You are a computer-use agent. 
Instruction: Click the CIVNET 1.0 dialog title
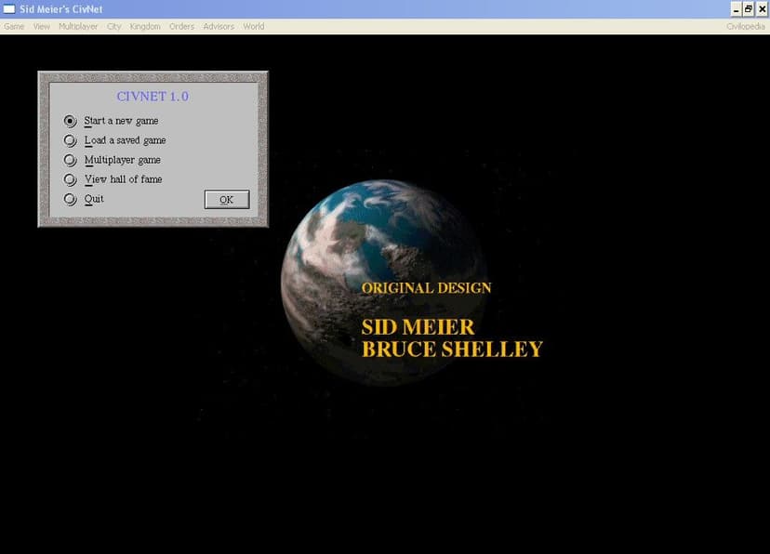point(153,97)
